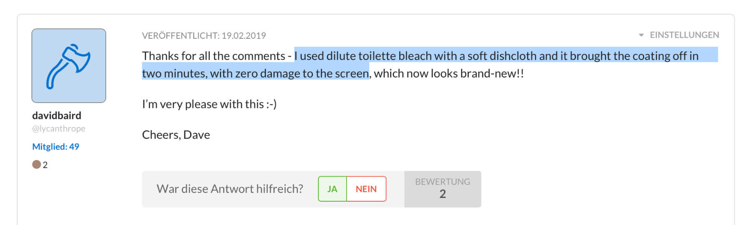The image size is (751, 225).
Task: Click the text 'which now looks brand-new!!'
Action: [x=449, y=74]
